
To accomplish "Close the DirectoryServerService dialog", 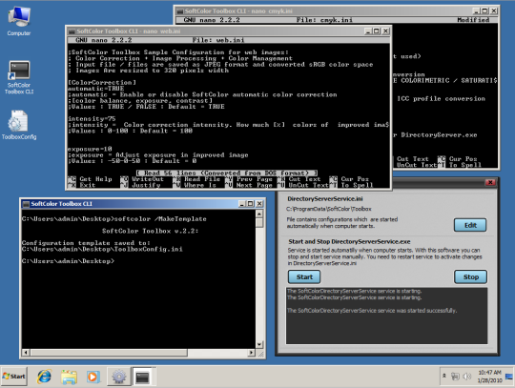I will [490, 182].
